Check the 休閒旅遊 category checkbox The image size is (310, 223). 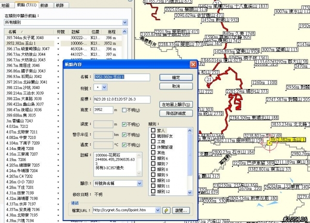pyautogui.click(x=153, y=147)
